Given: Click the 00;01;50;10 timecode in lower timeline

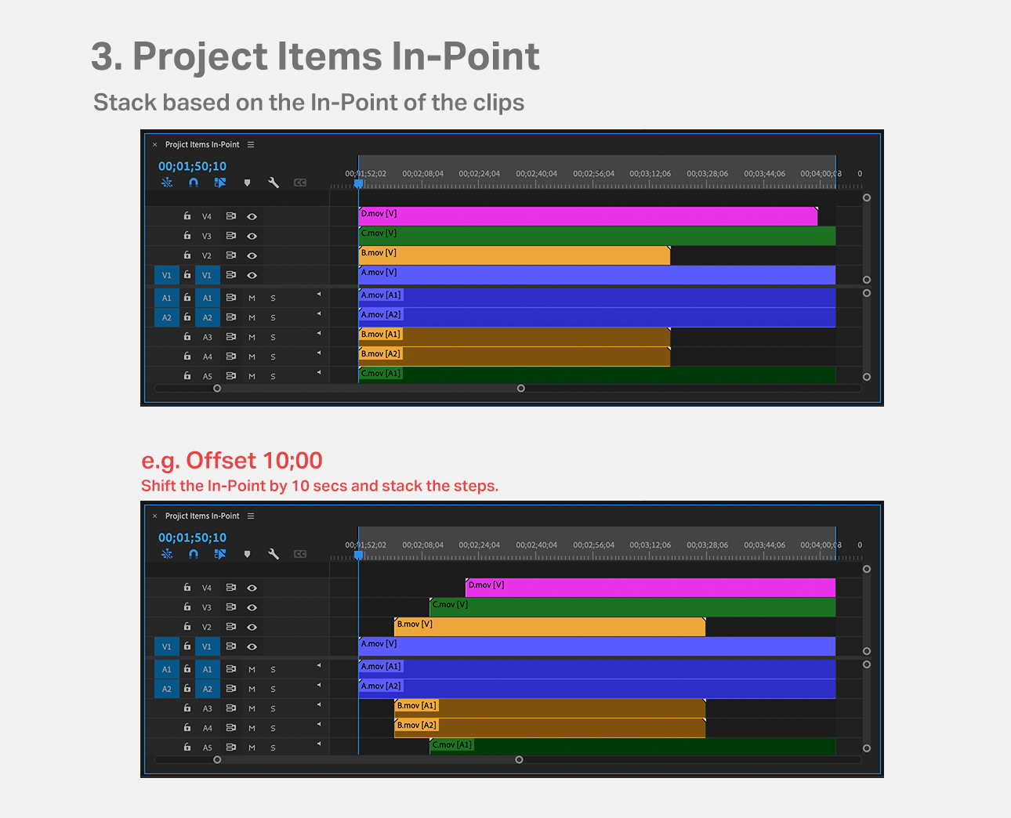Looking at the screenshot, I should 192,537.
